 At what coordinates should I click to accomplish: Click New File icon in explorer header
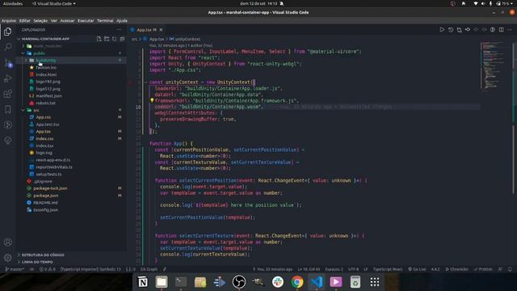(99, 39)
